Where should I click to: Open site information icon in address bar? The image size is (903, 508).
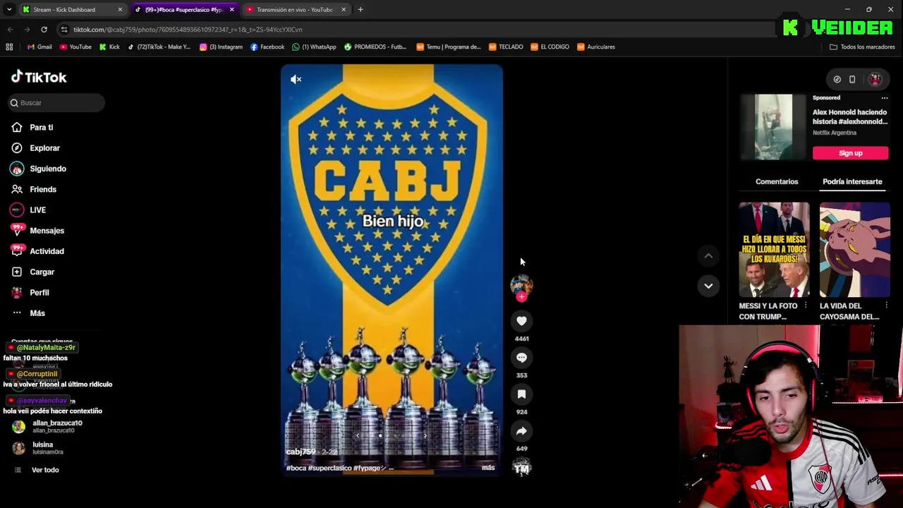point(64,30)
